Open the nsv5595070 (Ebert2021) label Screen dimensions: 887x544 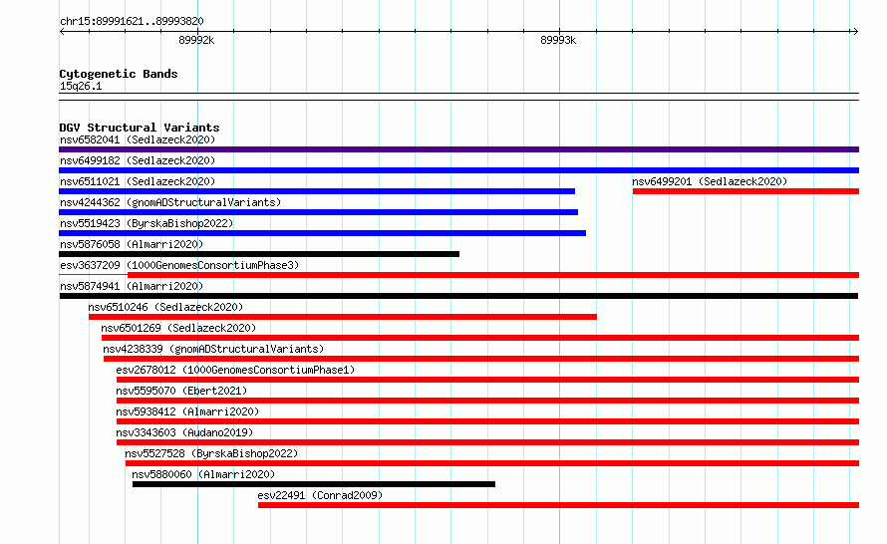coord(181,391)
